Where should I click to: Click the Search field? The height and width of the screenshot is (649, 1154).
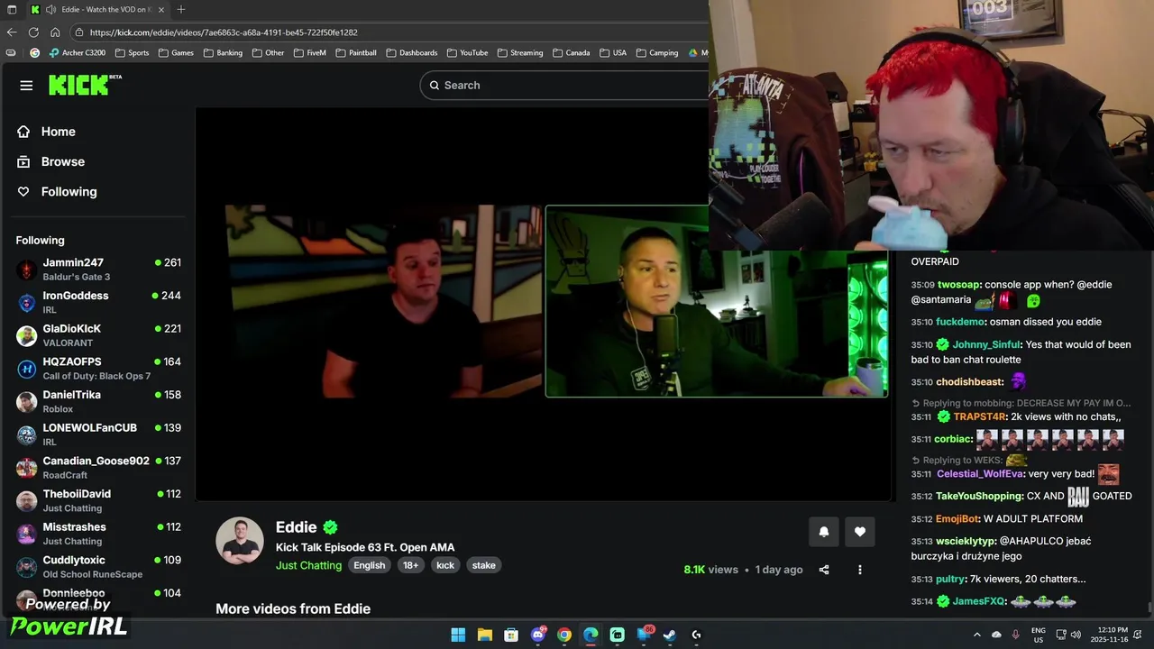click(564, 85)
